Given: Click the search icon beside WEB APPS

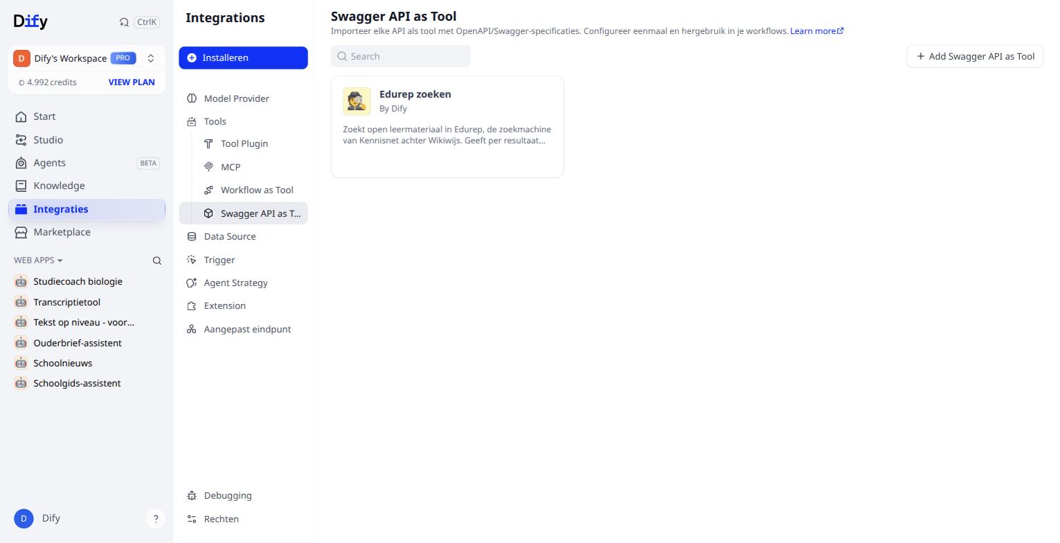Looking at the screenshot, I should (157, 260).
